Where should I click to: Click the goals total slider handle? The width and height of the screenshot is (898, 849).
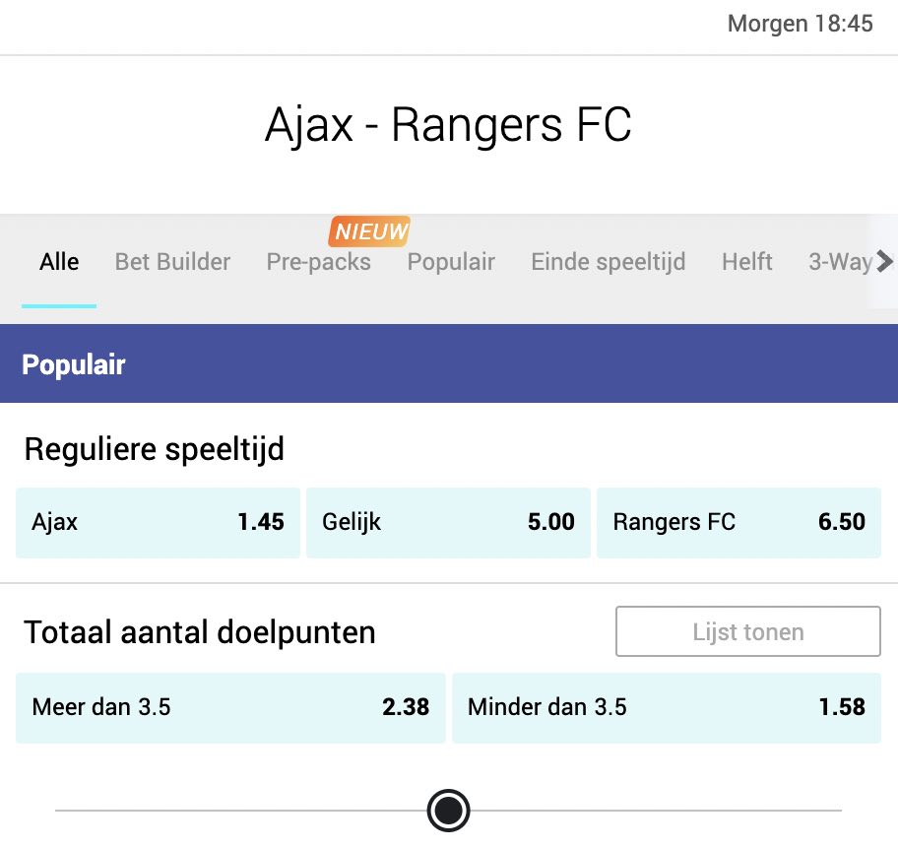pos(449,811)
